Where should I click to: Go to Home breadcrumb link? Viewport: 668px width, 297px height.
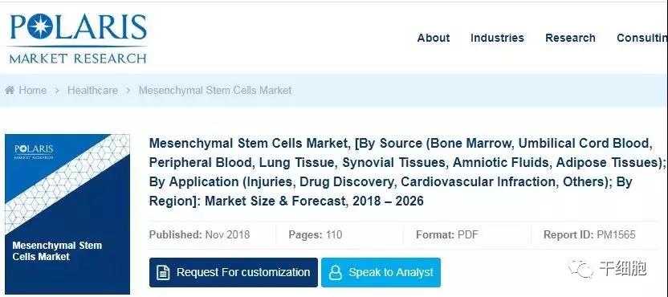(x=33, y=91)
